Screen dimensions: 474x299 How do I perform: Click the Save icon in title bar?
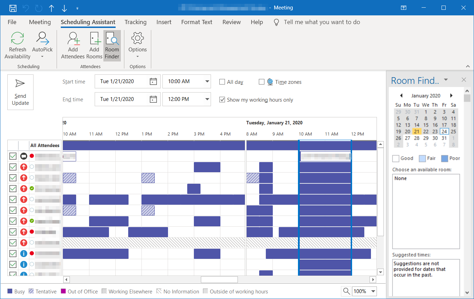point(13,8)
